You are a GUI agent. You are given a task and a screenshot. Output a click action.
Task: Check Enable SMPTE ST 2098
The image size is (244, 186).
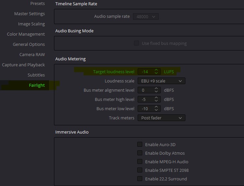pos(140,170)
